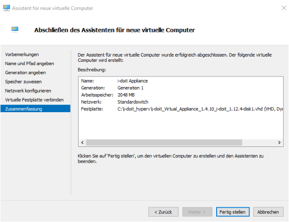The width and height of the screenshot is (289, 222).
Task: Click the computer icon beside the wizard heading
Action: pyautogui.click(x=15, y=29)
